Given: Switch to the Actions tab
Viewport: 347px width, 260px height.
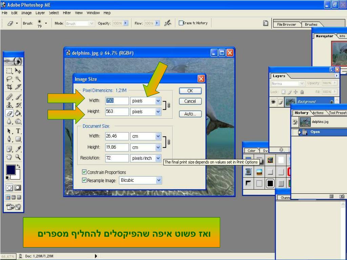Looking at the screenshot, I should pyautogui.click(x=318, y=113).
